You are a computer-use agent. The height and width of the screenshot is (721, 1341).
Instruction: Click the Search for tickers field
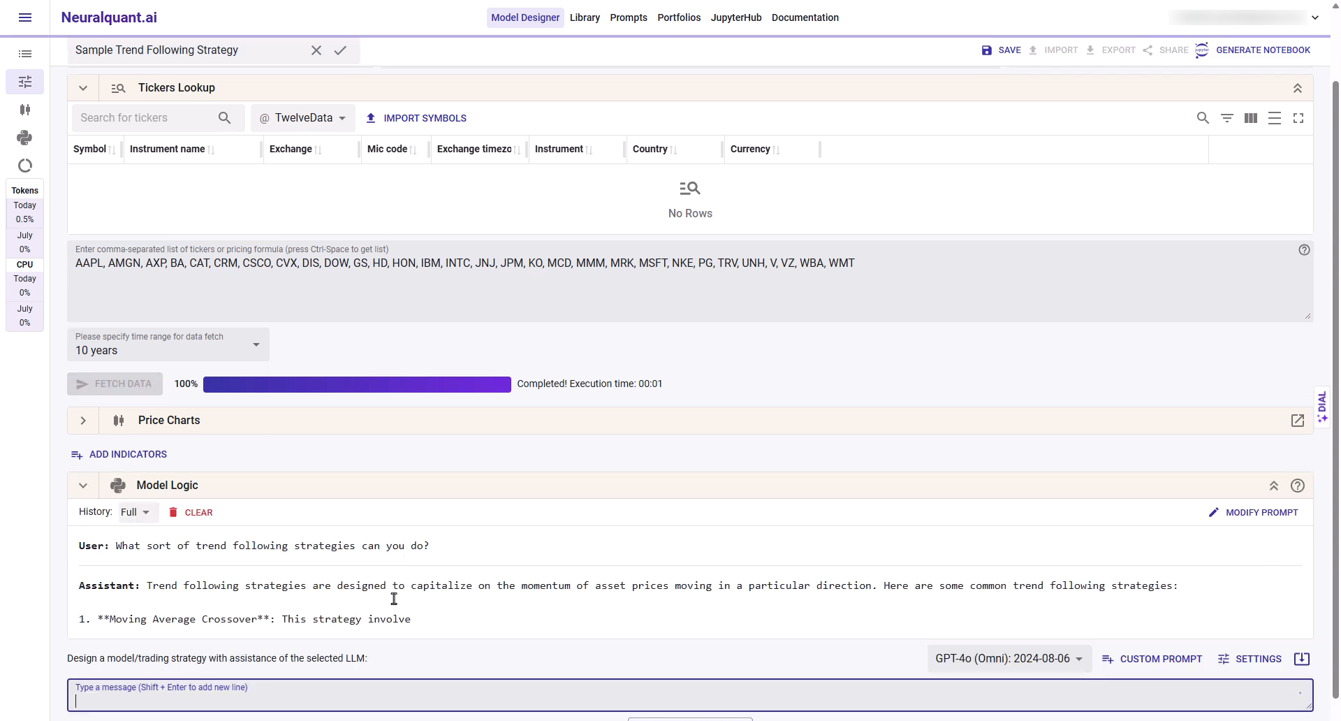coord(146,118)
